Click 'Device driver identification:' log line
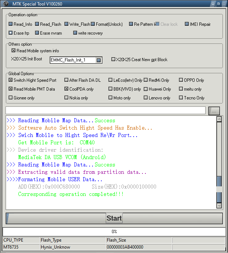Image resolution: width=228 pixels, height=253 pixels. [x=55, y=150]
